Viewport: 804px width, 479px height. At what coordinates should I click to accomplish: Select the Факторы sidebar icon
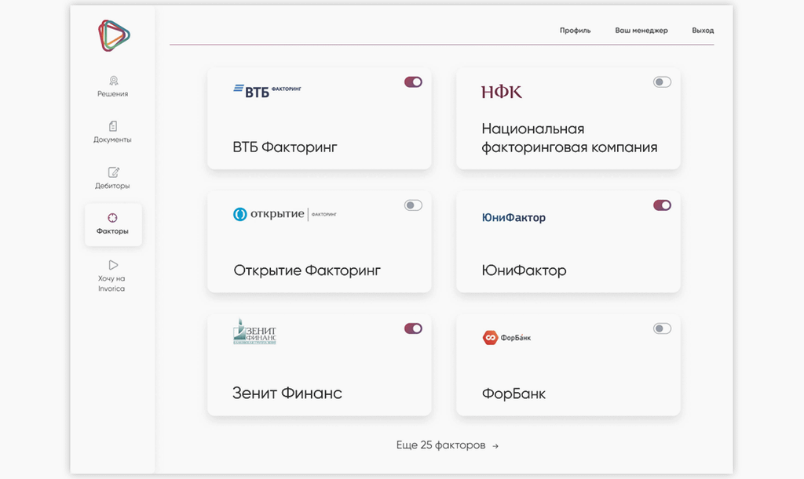coord(113,217)
